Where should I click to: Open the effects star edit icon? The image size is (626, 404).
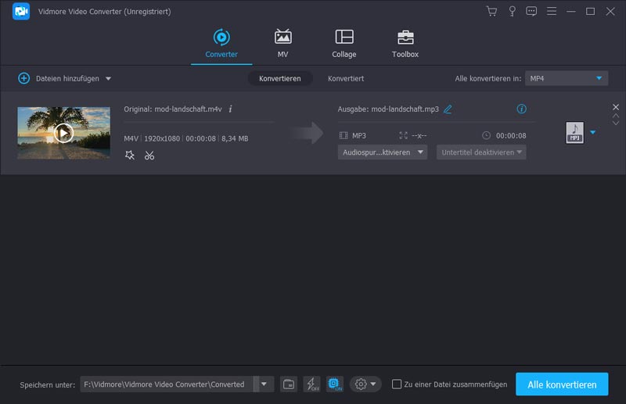click(130, 156)
